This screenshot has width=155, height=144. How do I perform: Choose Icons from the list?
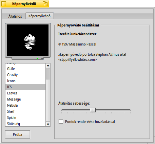25,81
